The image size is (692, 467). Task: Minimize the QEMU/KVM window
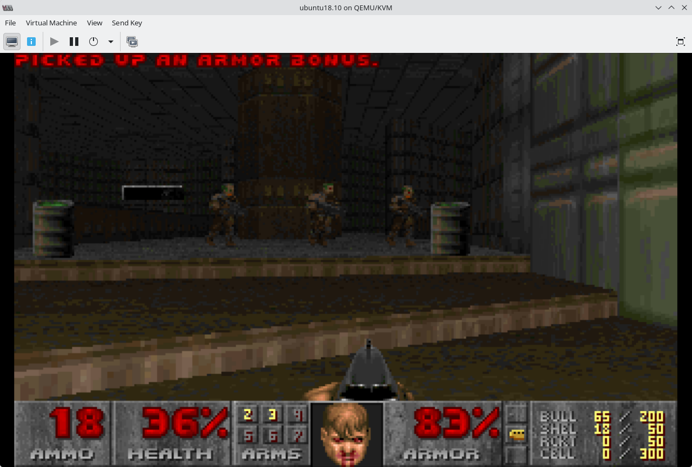(658, 8)
